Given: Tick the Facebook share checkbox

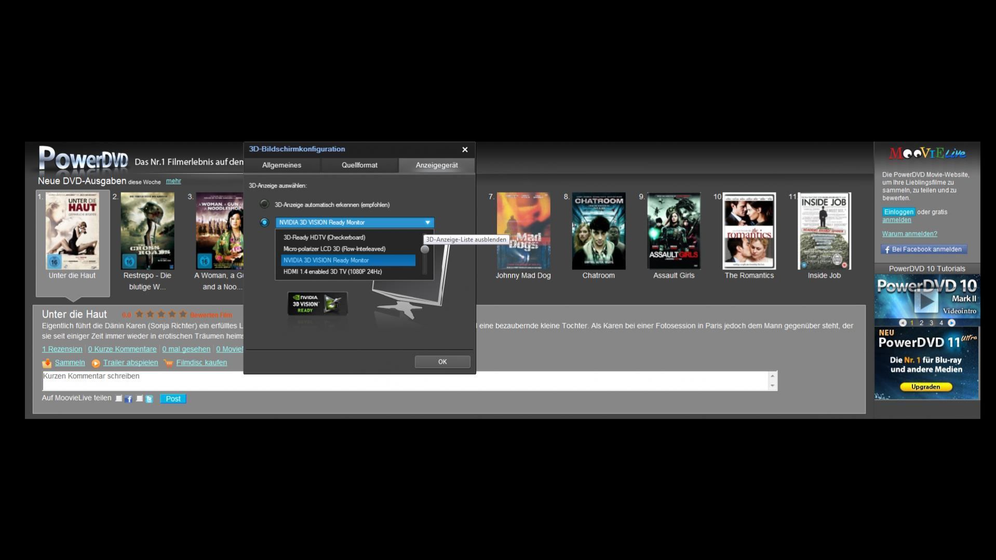Looking at the screenshot, I should coord(119,399).
